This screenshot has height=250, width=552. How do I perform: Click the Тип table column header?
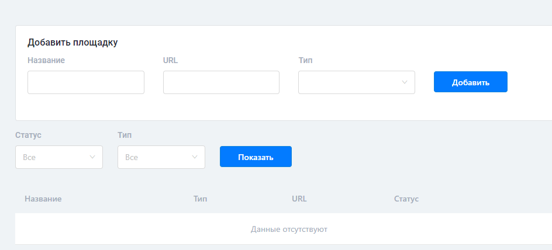click(201, 199)
